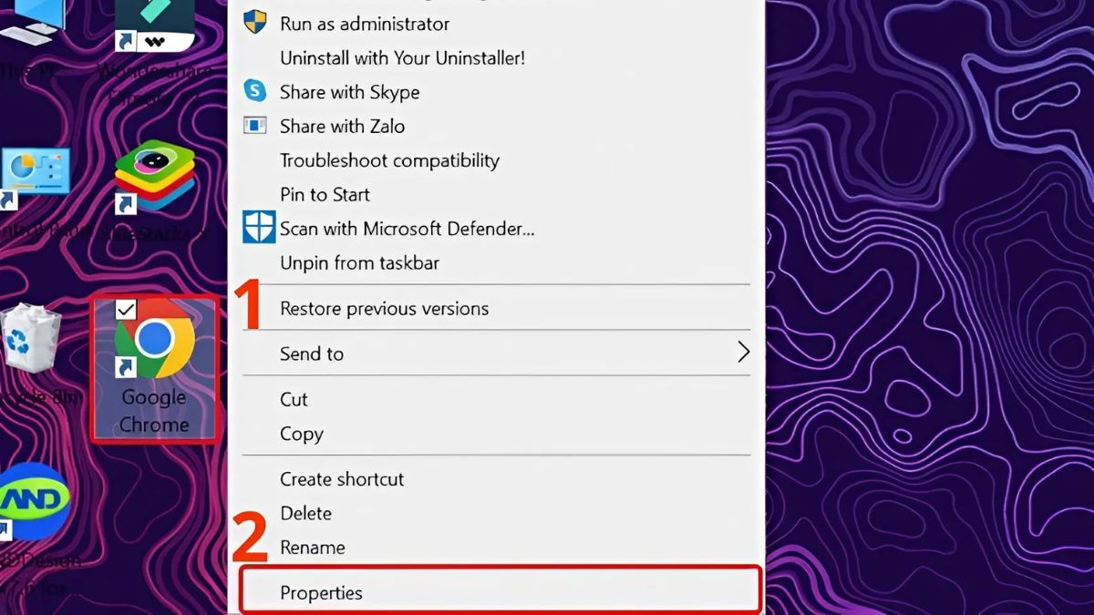This screenshot has height=615, width=1094.
Task: Open the Recycle Bin icon
Action: [31, 338]
